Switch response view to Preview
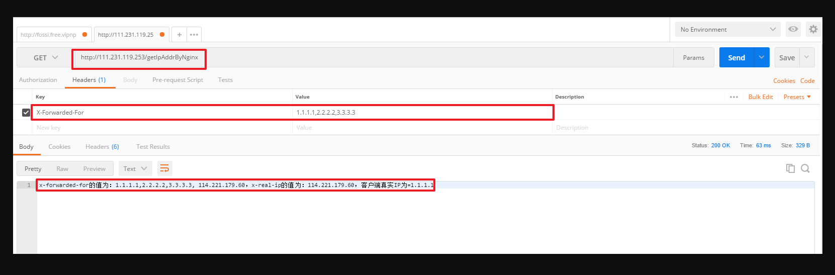835x275 pixels. coord(95,168)
